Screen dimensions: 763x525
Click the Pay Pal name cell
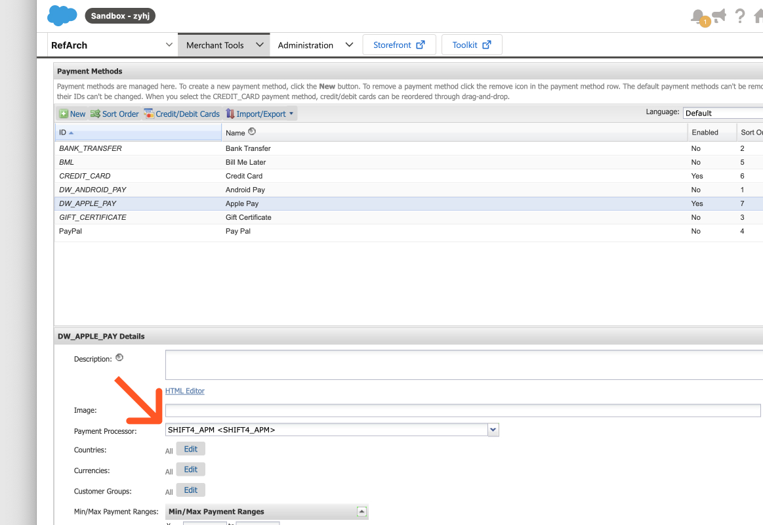[x=238, y=231]
